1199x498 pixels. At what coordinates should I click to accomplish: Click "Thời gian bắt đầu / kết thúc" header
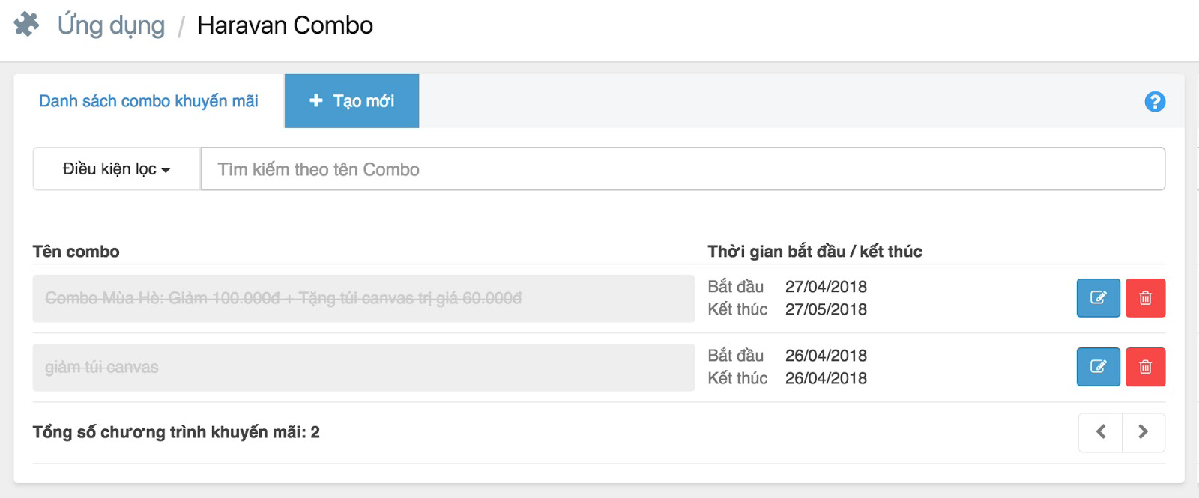pos(815,252)
